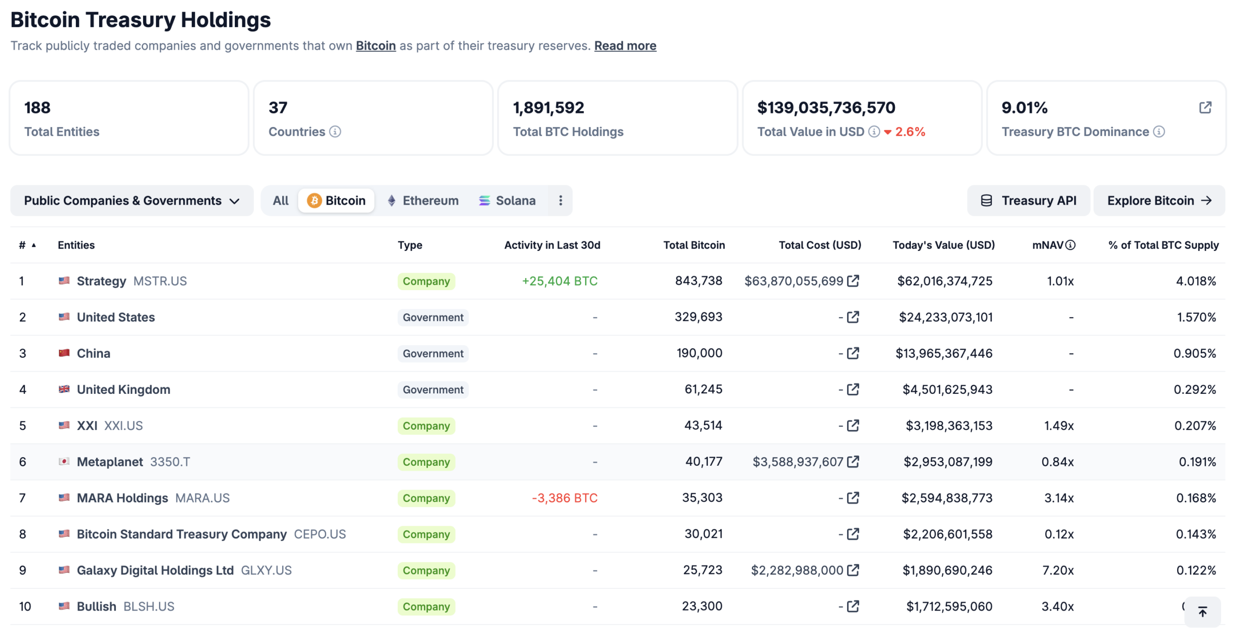Open Bitcoin Standard Treasury cost link icon
This screenshot has width=1237, height=628.
coord(853,533)
